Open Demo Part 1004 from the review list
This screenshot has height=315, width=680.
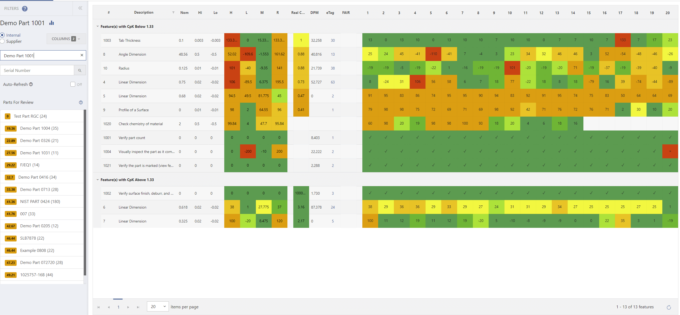click(x=39, y=128)
